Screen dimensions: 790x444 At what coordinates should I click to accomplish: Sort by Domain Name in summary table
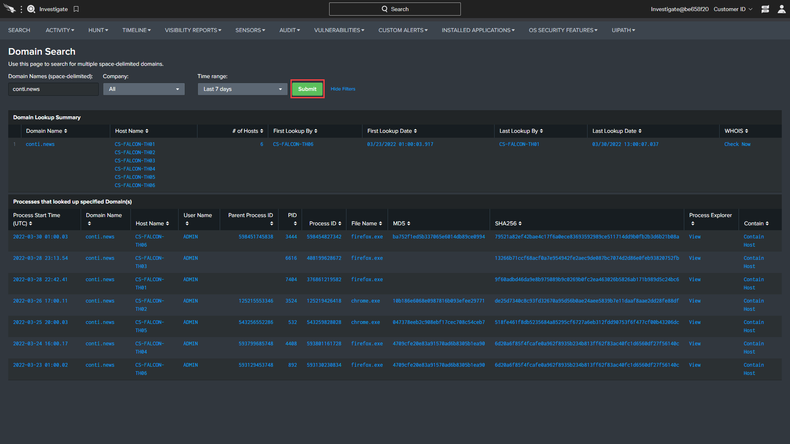click(x=46, y=131)
